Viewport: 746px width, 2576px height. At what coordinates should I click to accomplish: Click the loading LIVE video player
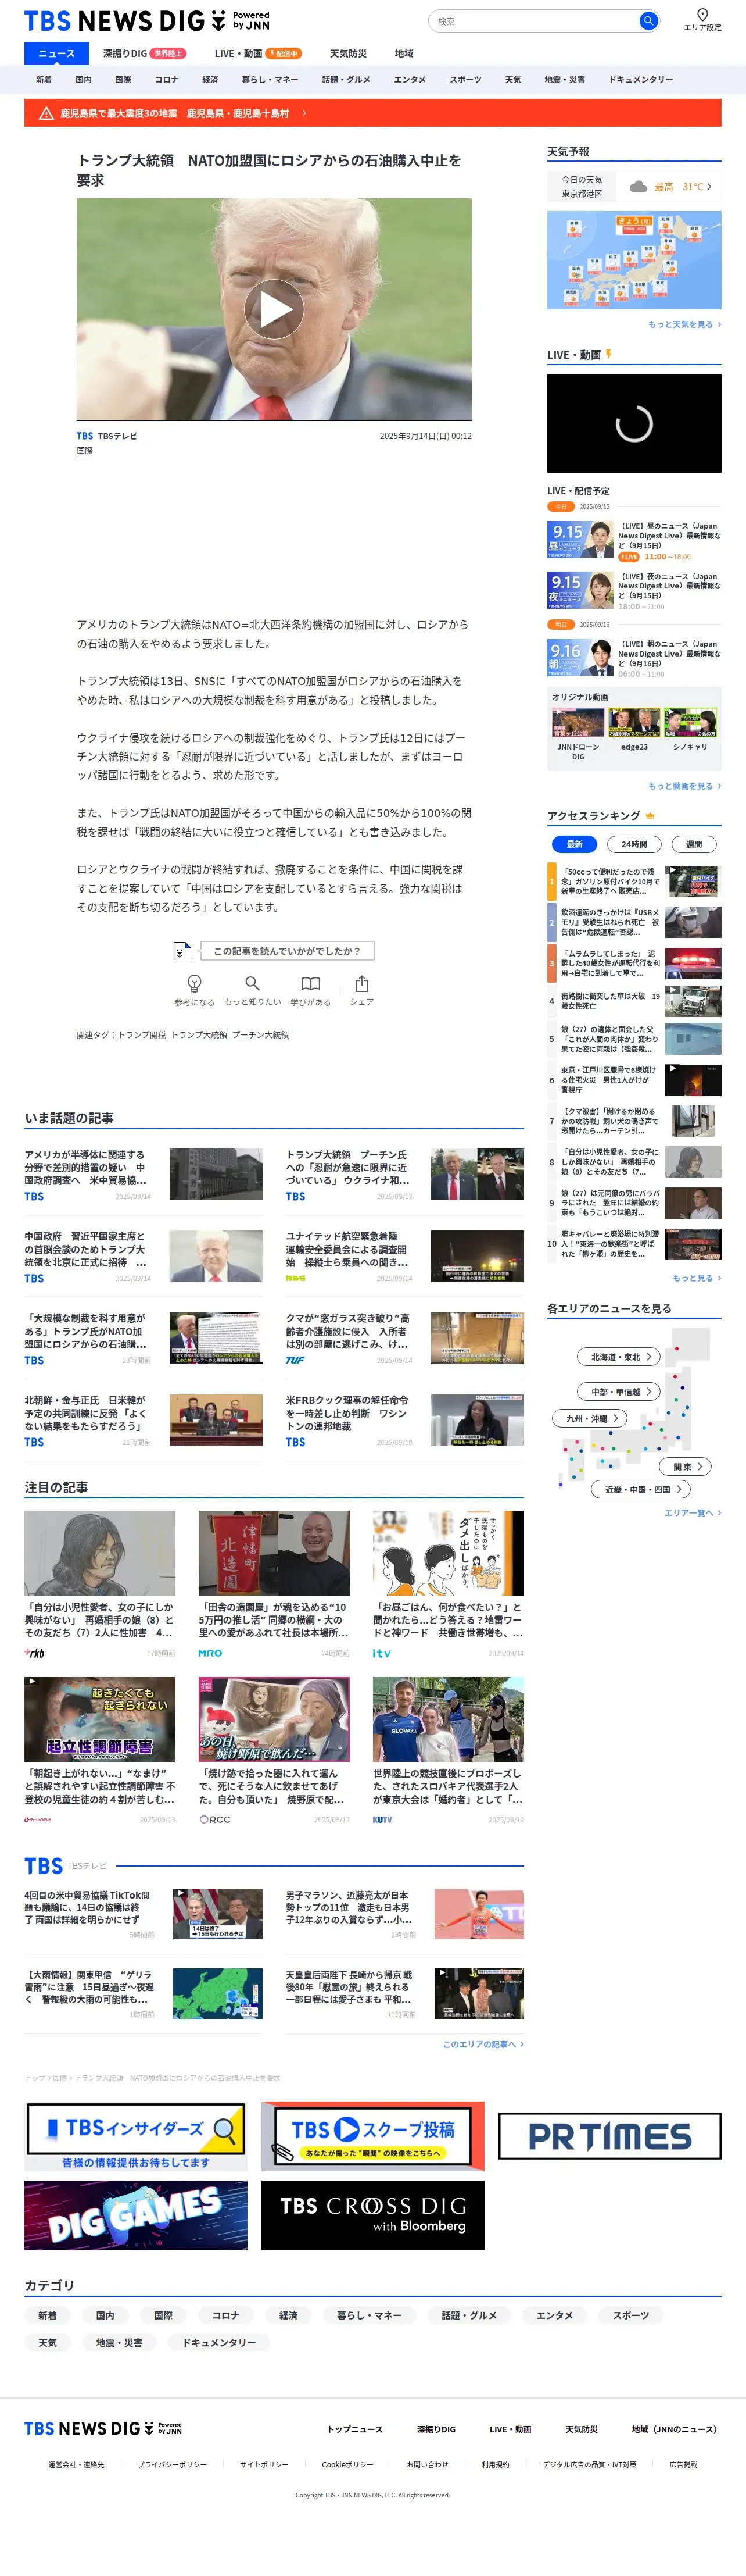(x=634, y=424)
